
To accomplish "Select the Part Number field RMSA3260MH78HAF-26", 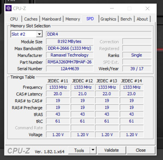I will [70, 62].
